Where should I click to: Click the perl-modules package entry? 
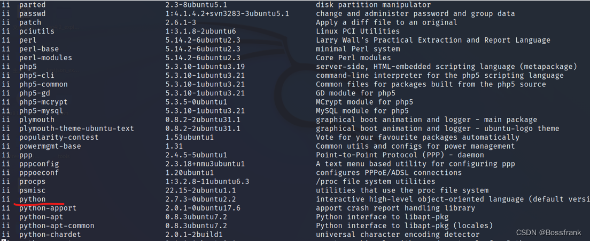tap(45, 58)
